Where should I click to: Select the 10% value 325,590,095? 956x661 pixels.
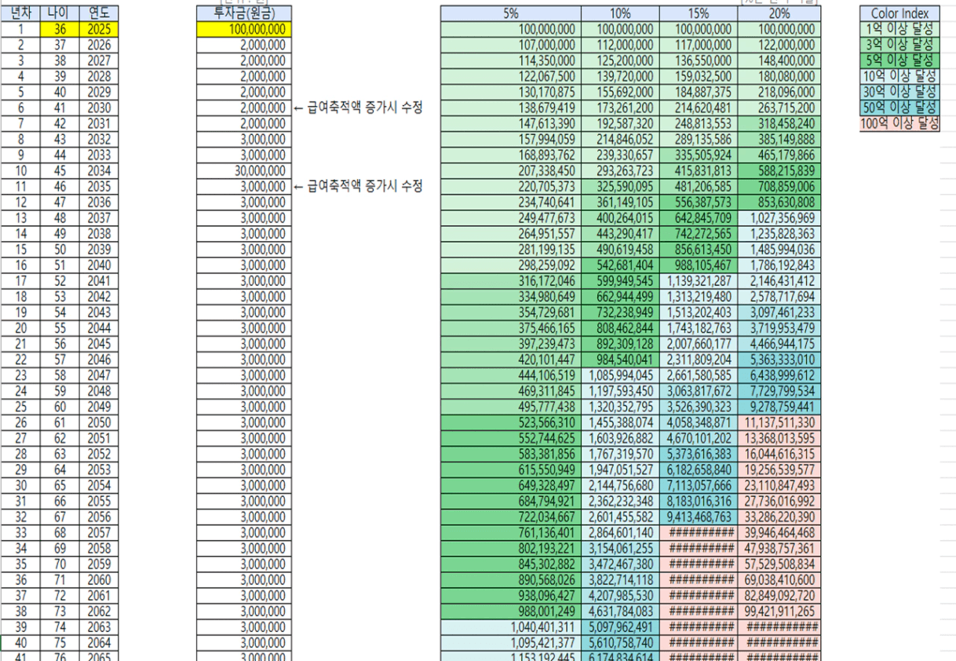pos(620,186)
